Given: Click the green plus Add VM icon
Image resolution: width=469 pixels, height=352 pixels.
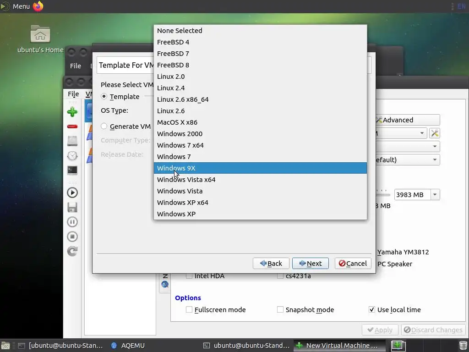Looking at the screenshot, I should tap(72, 112).
